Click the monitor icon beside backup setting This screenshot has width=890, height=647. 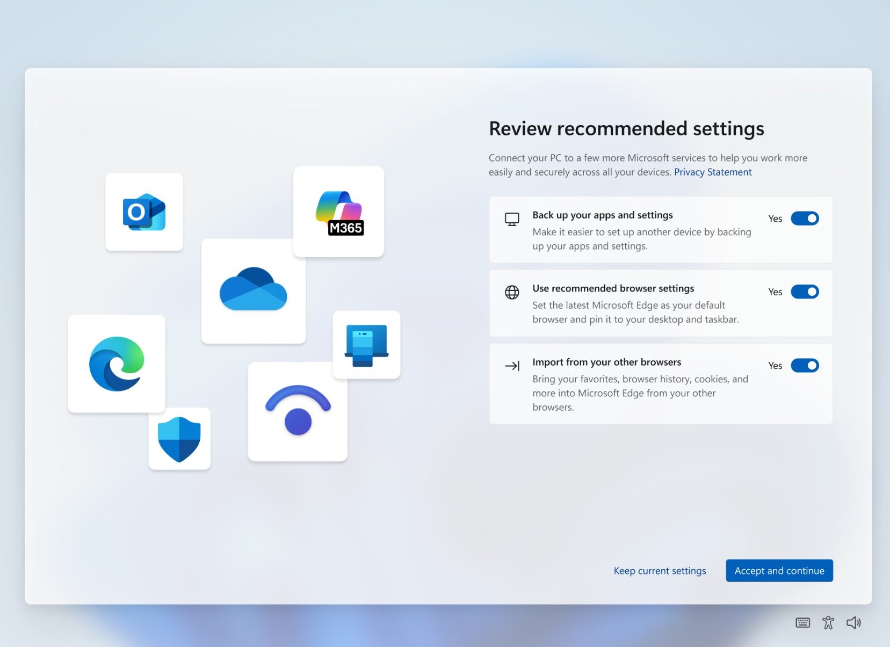click(x=512, y=219)
